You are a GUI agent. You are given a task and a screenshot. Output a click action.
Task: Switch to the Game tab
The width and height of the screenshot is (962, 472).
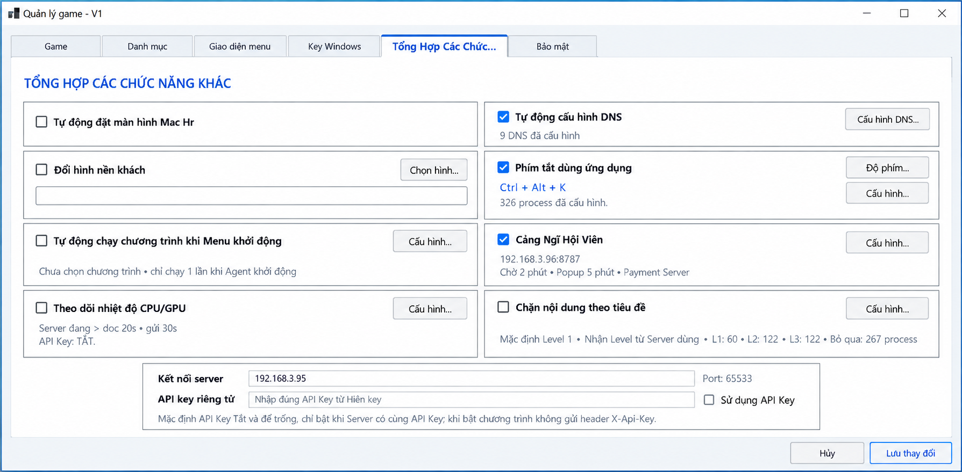click(56, 46)
